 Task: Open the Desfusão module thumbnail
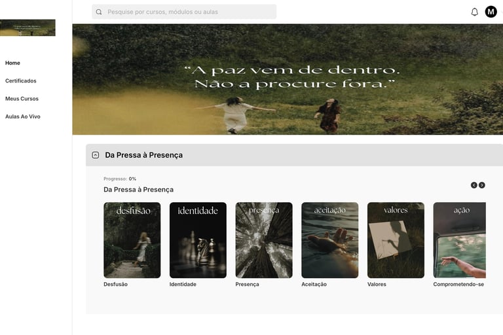pos(132,240)
